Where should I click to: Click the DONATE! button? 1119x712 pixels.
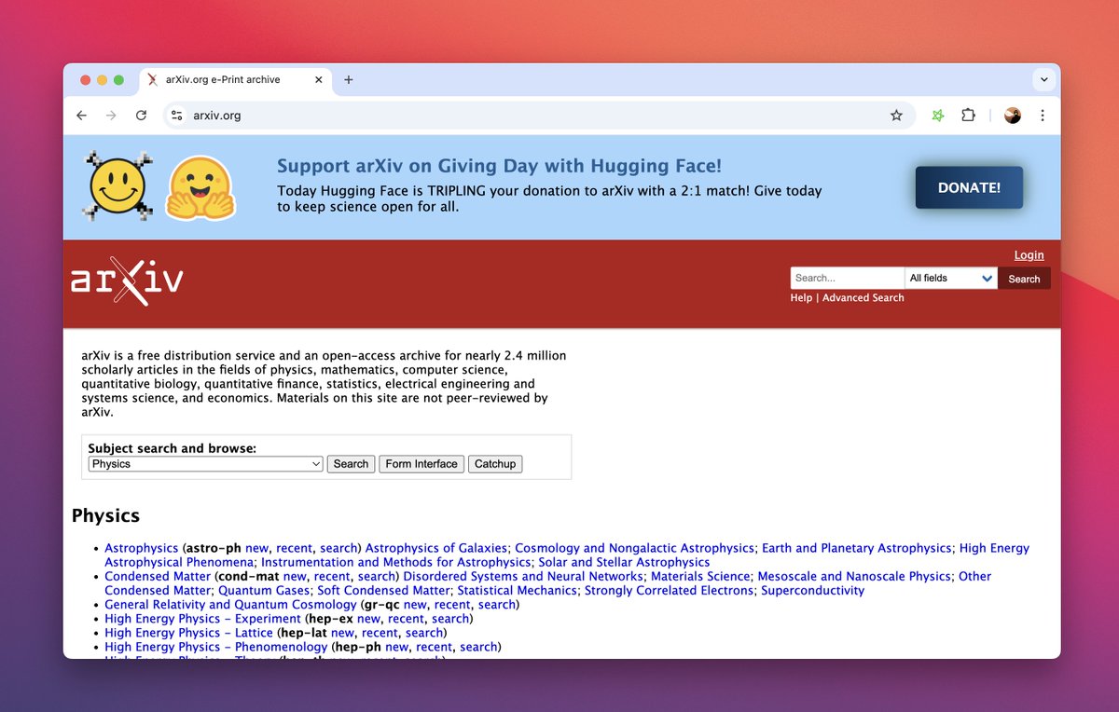click(969, 186)
